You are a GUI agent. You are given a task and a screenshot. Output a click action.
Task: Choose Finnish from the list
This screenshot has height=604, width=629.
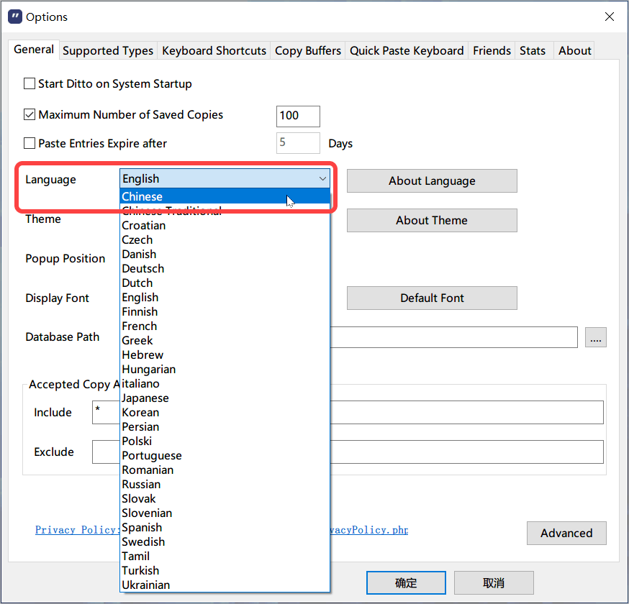225,312
